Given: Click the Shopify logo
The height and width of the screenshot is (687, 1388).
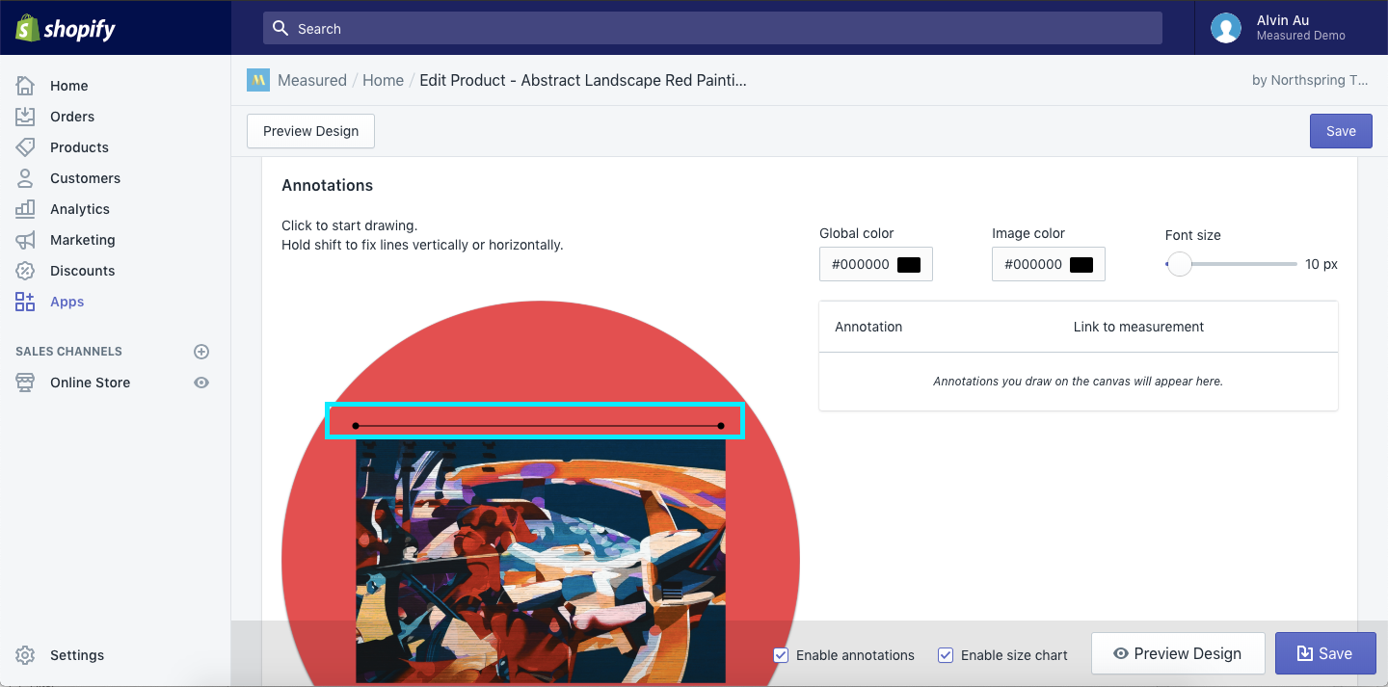Looking at the screenshot, I should [66, 28].
